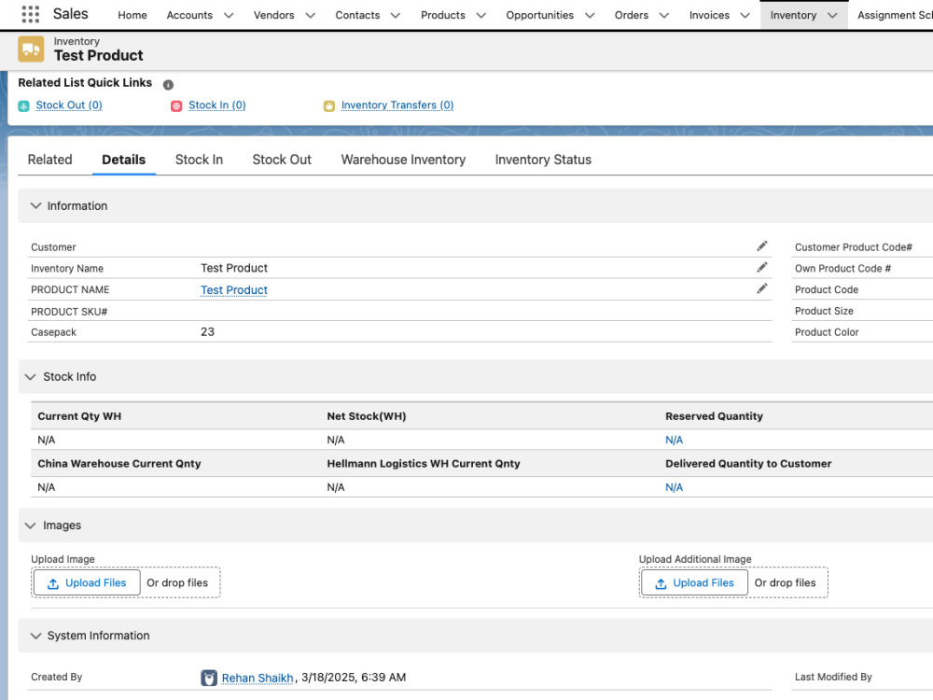Open the Invoices tab dropdown arrow
Viewport: 933px width, 700px height.
point(745,16)
